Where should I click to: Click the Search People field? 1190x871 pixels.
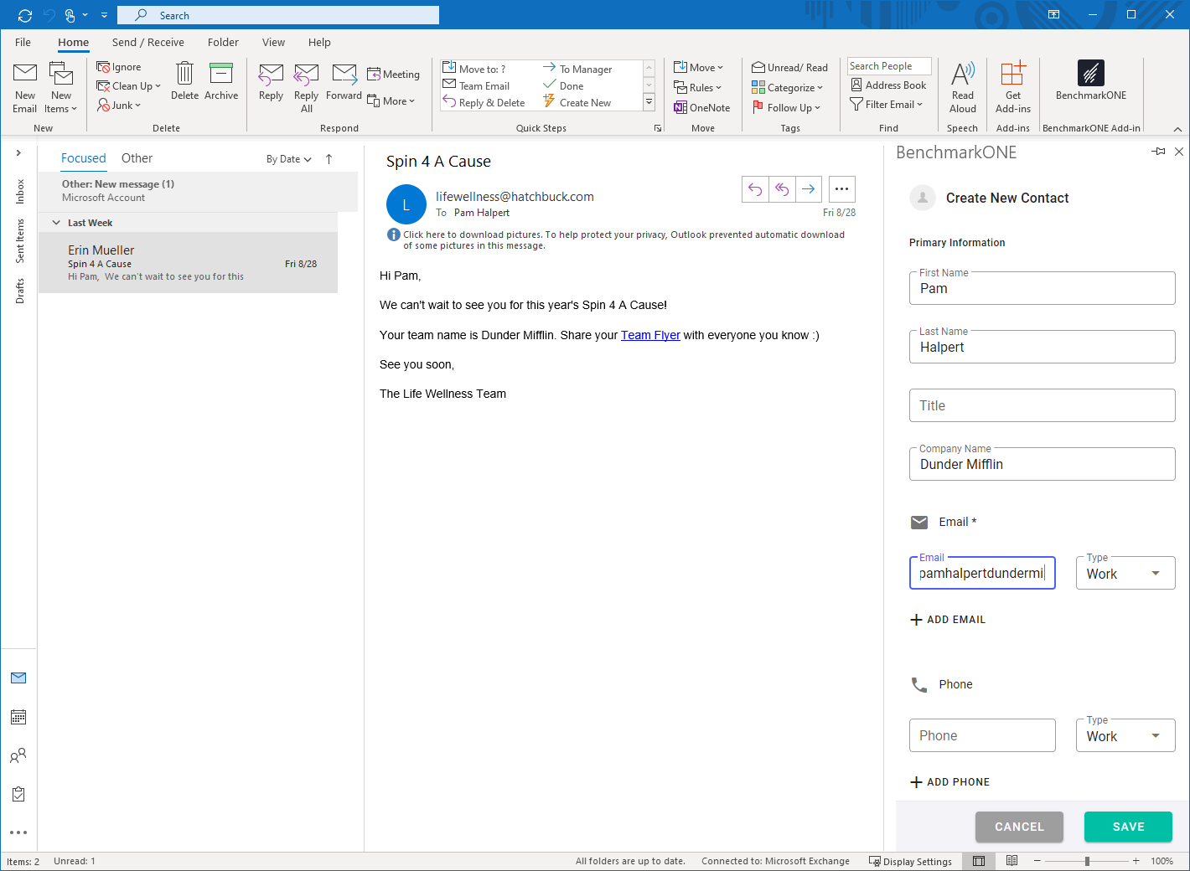(x=889, y=66)
